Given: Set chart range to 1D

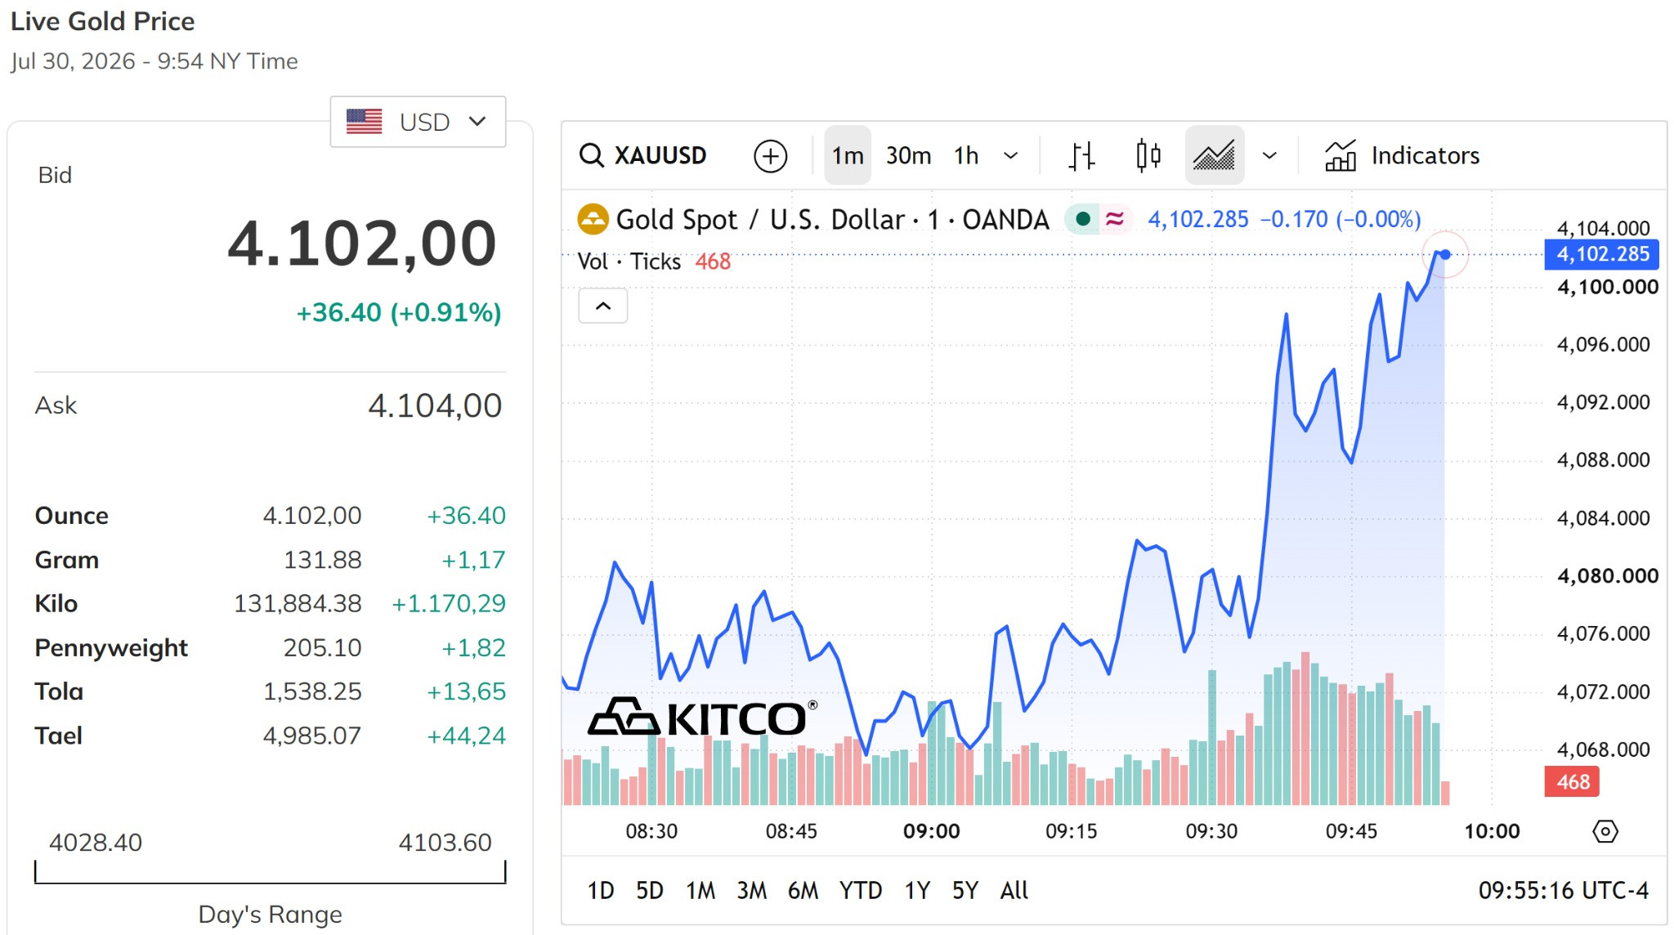Looking at the screenshot, I should pos(601,890).
